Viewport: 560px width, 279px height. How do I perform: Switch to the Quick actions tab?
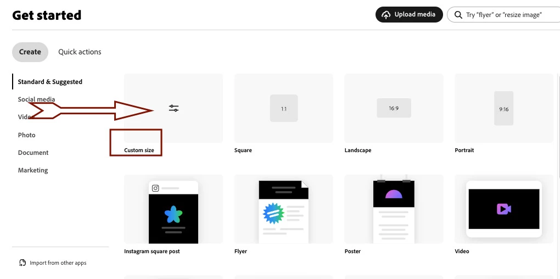(x=80, y=52)
